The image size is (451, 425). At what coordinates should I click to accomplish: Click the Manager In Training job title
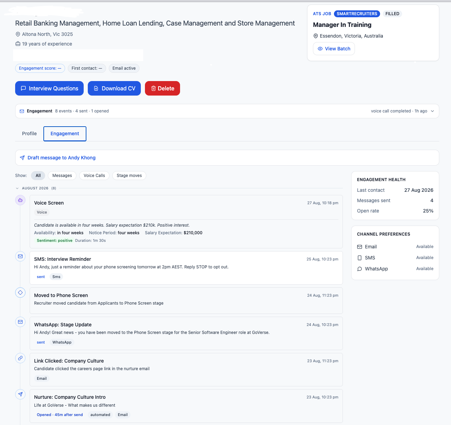tap(342, 25)
